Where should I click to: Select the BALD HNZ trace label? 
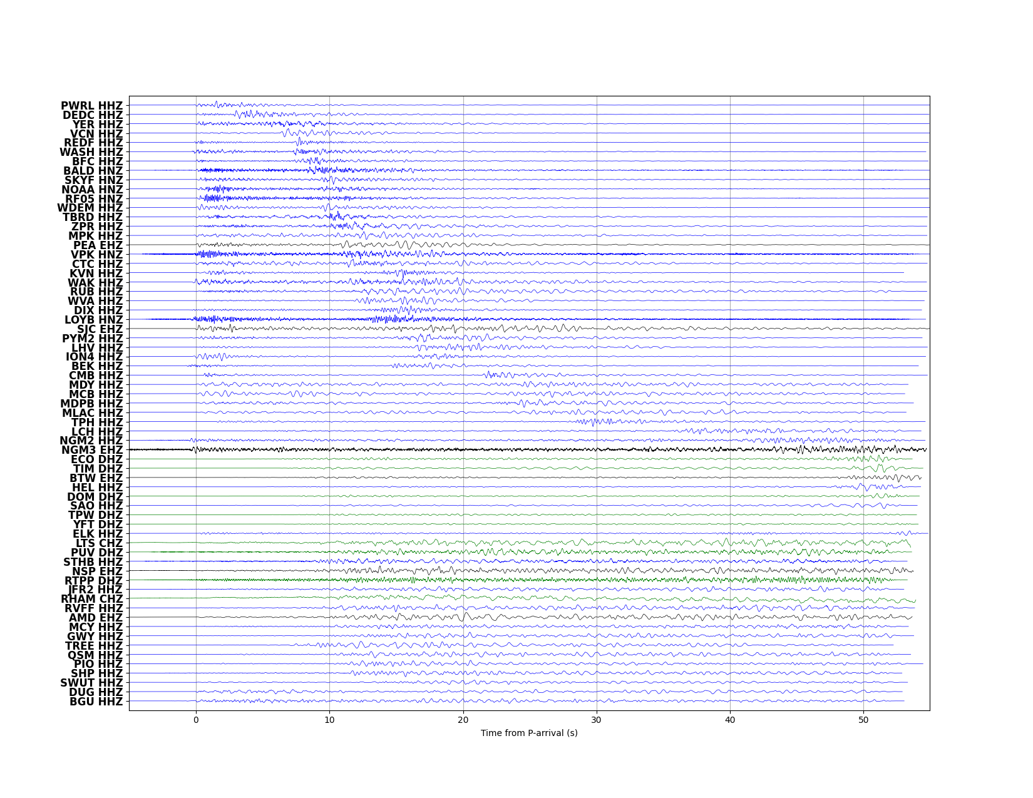pyautogui.click(x=93, y=171)
